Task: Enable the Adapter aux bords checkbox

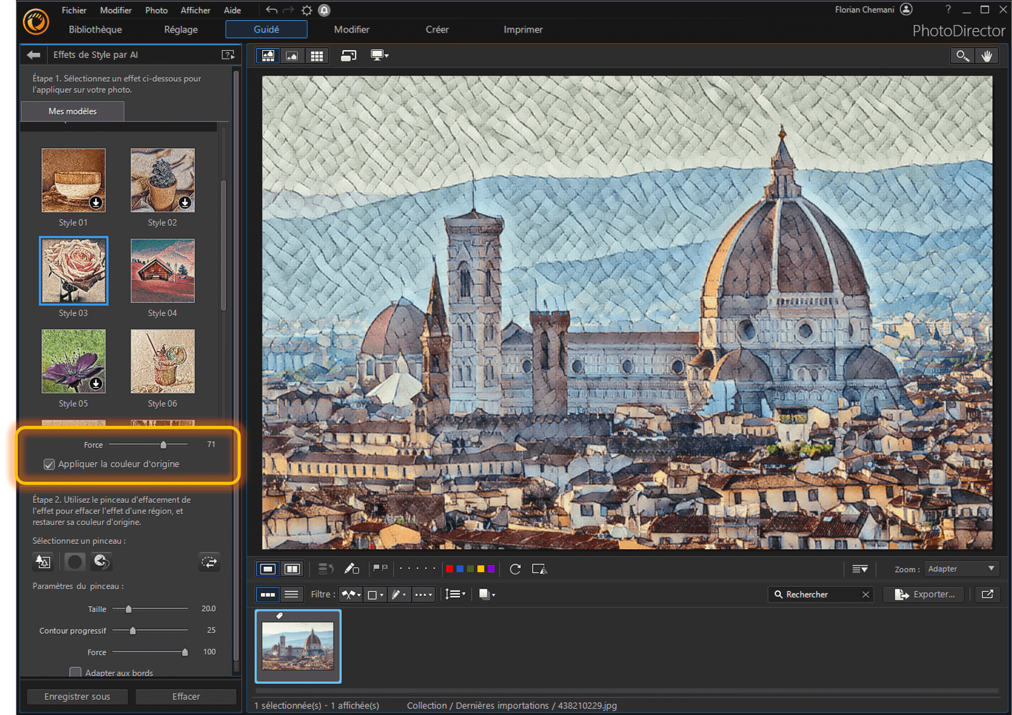Action: click(x=76, y=672)
